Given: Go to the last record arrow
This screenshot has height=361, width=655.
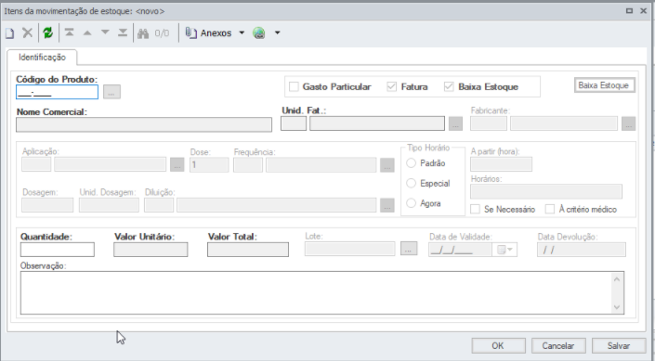Looking at the screenshot, I should pyautogui.click(x=123, y=32).
